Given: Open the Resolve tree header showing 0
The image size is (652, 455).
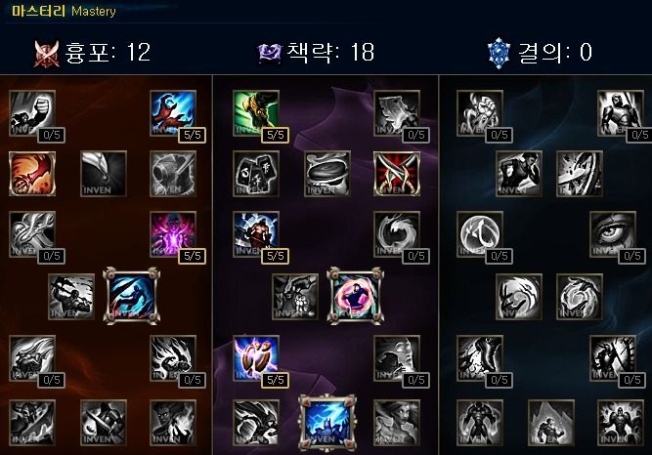Looking at the screenshot, I should [541, 53].
